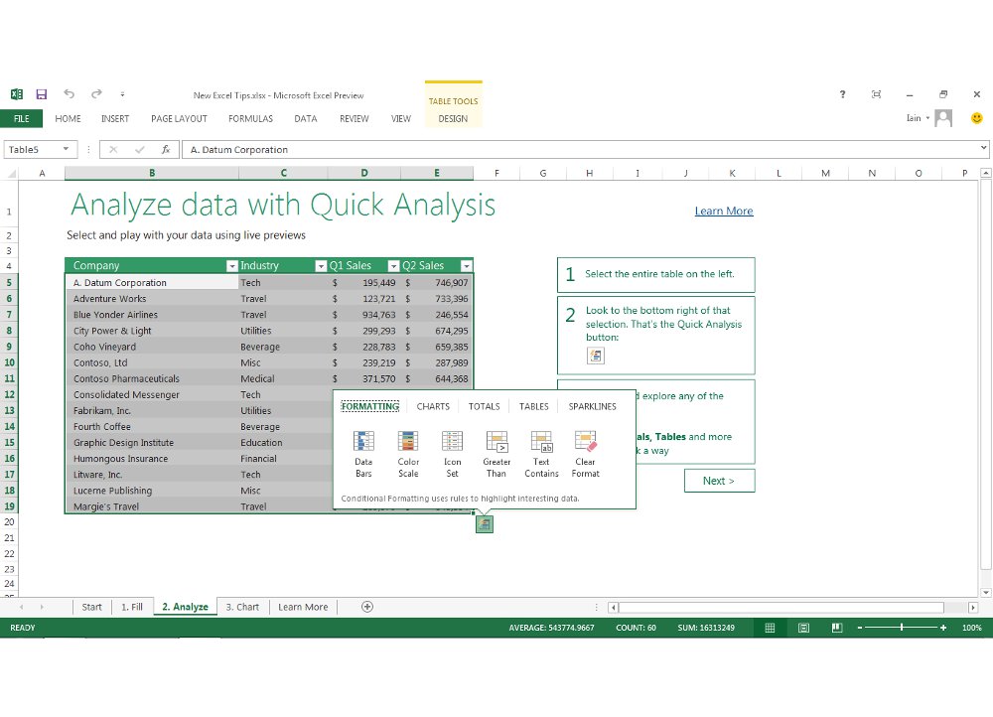Click the Next > button
The image size is (993, 717).
pyautogui.click(x=719, y=481)
